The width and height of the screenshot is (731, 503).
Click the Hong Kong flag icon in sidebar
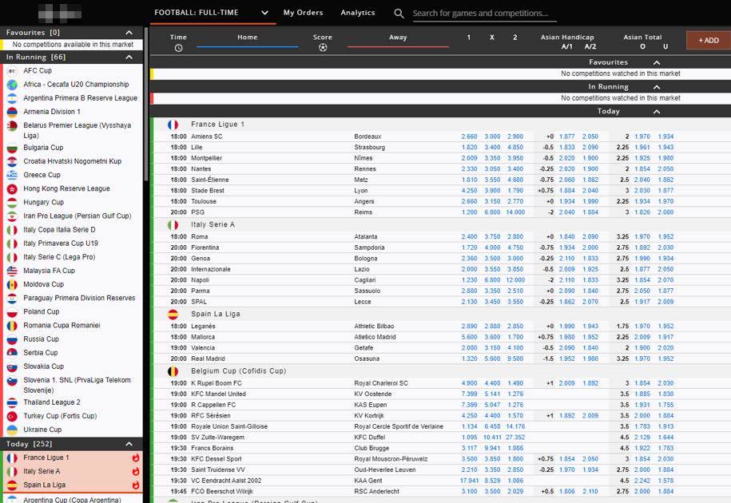point(12,188)
